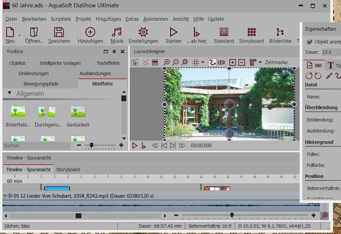This screenshot has height=234, width=341.
Task: Open the Projekt menu
Action: (x=83, y=19)
